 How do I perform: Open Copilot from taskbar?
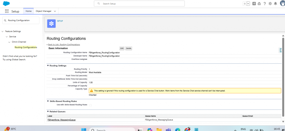(149, 130)
